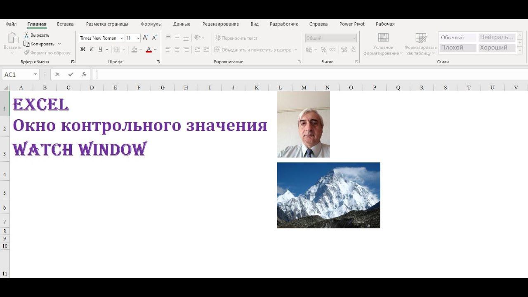Click the Copy (Копировать) button
Viewport: 528px width, 297px height.
point(39,44)
